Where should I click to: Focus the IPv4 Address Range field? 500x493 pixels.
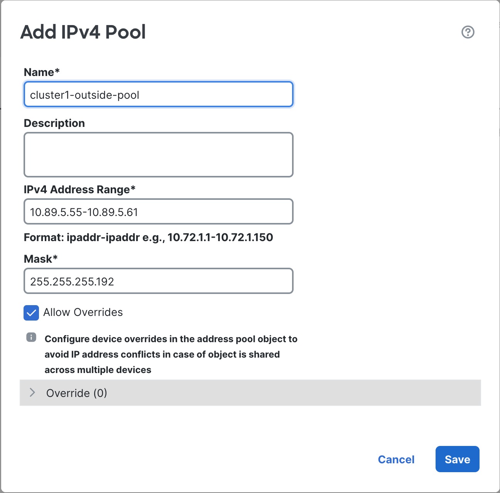coord(158,211)
